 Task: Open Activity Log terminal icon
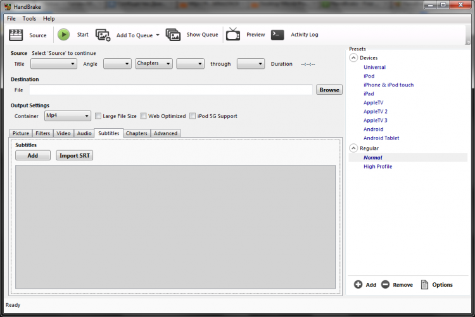point(277,35)
